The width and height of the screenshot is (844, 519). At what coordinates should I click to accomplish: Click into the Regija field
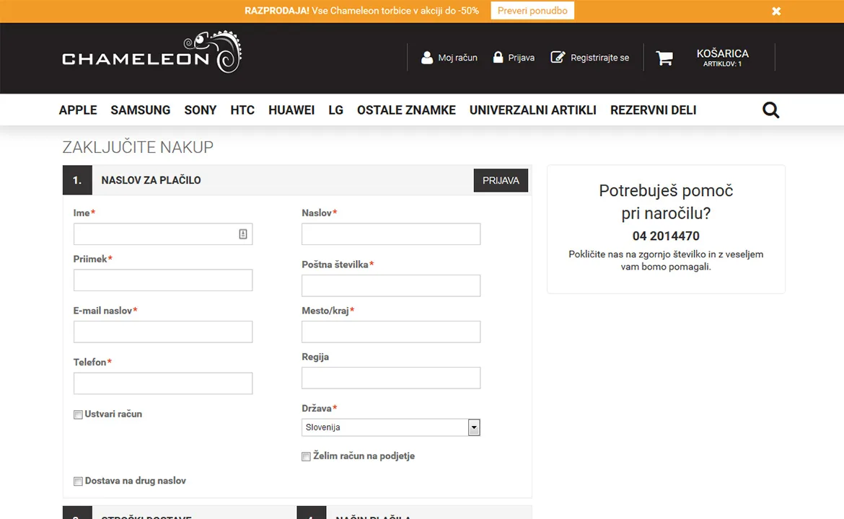pos(391,378)
